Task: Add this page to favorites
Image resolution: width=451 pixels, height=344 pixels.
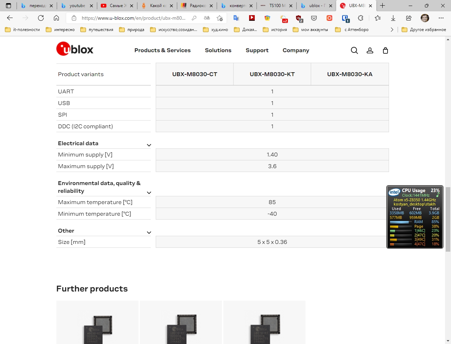Action: pyautogui.click(x=220, y=18)
